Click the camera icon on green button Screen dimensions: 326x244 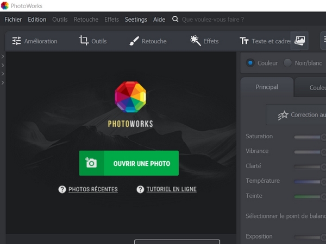click(x=91, y=163)
